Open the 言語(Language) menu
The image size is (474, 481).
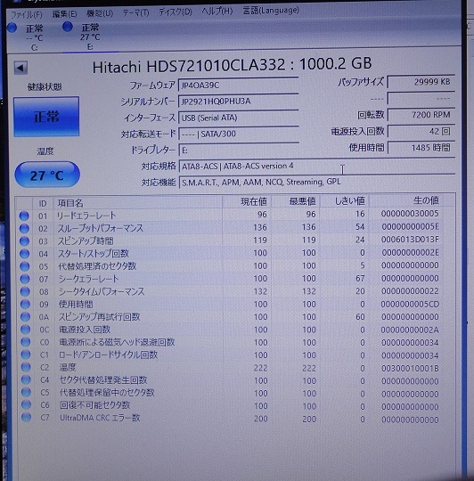pos(271,11)
